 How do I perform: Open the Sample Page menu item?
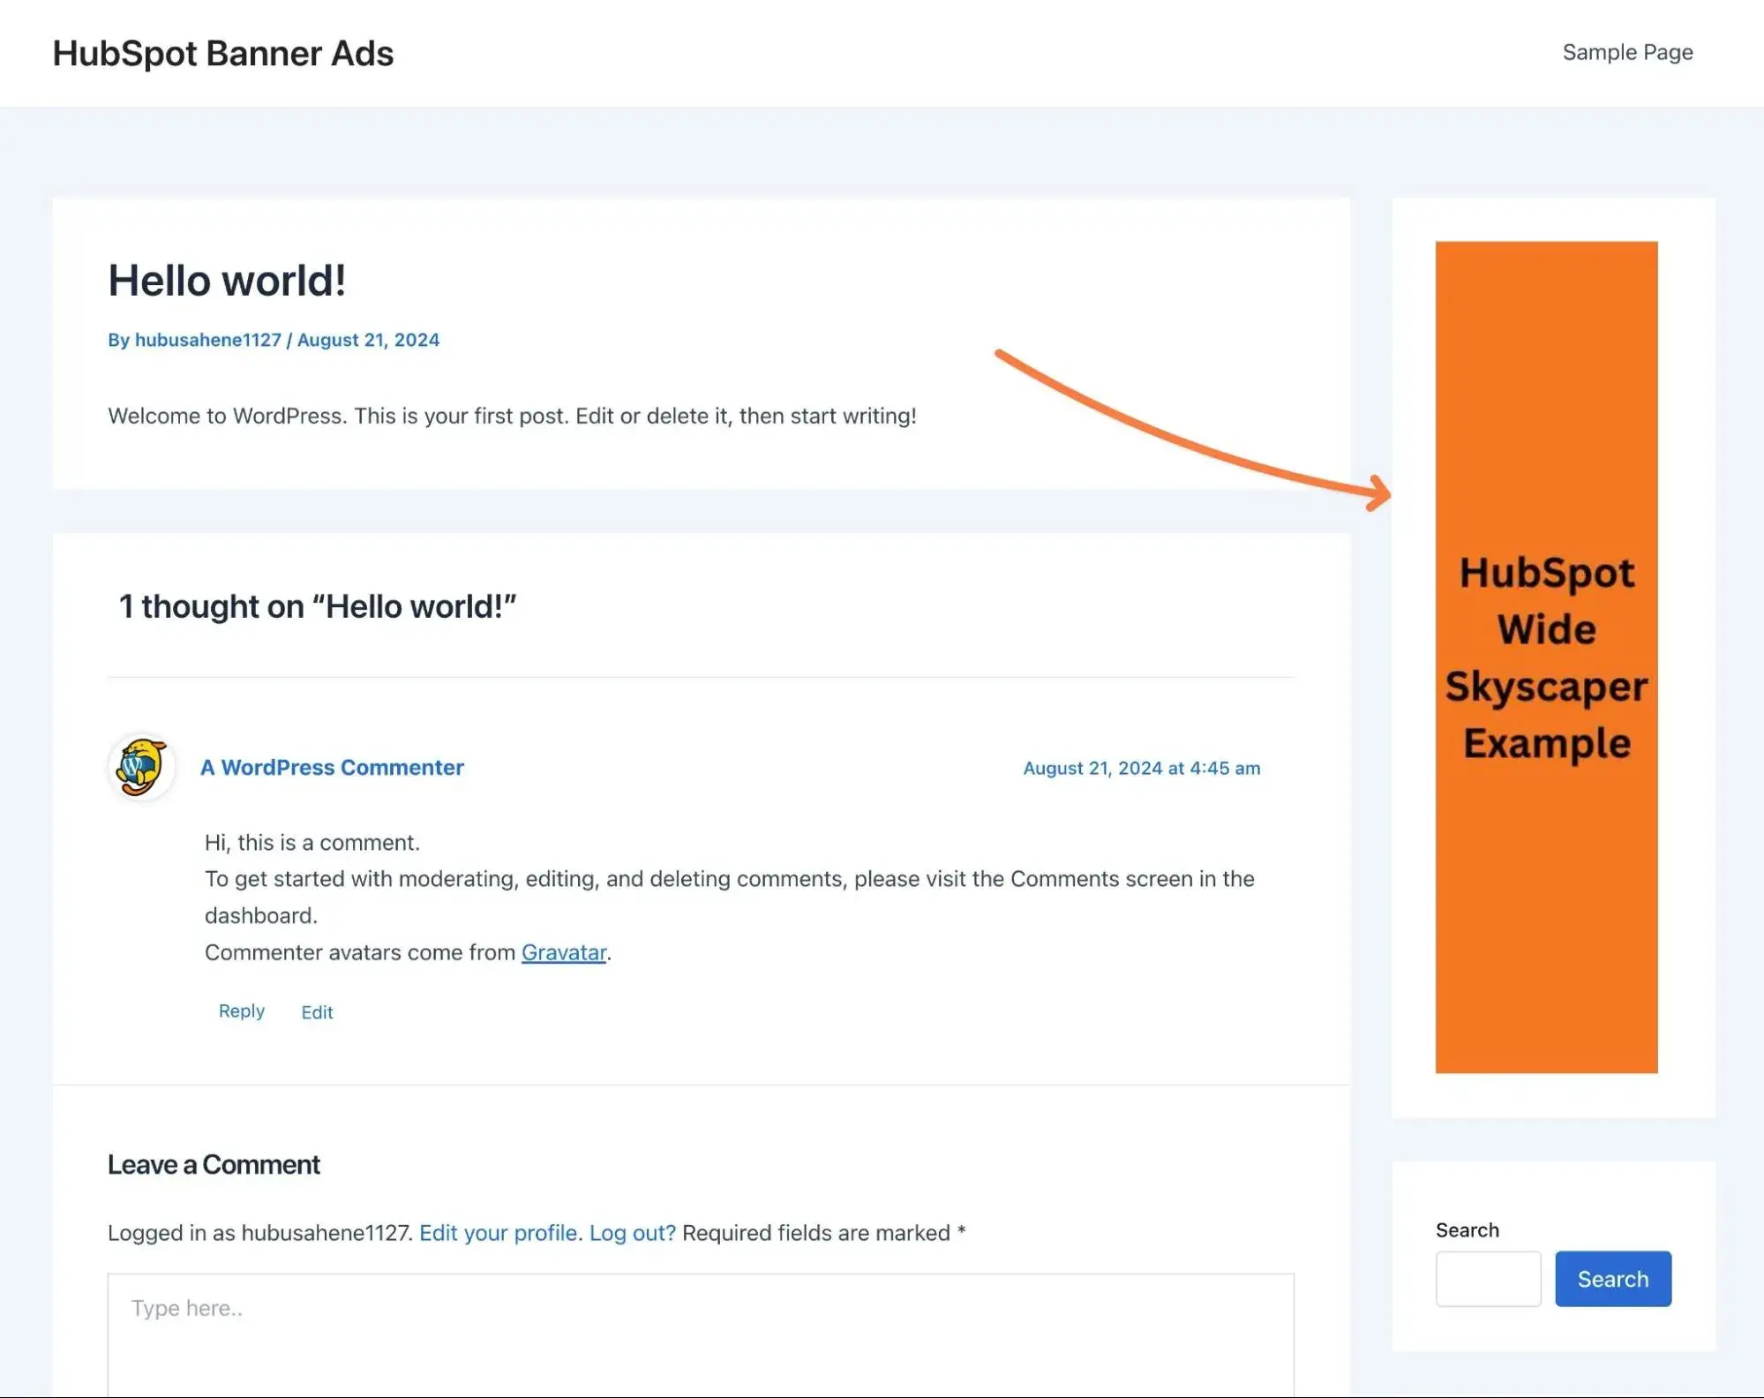coord(1627,52)
